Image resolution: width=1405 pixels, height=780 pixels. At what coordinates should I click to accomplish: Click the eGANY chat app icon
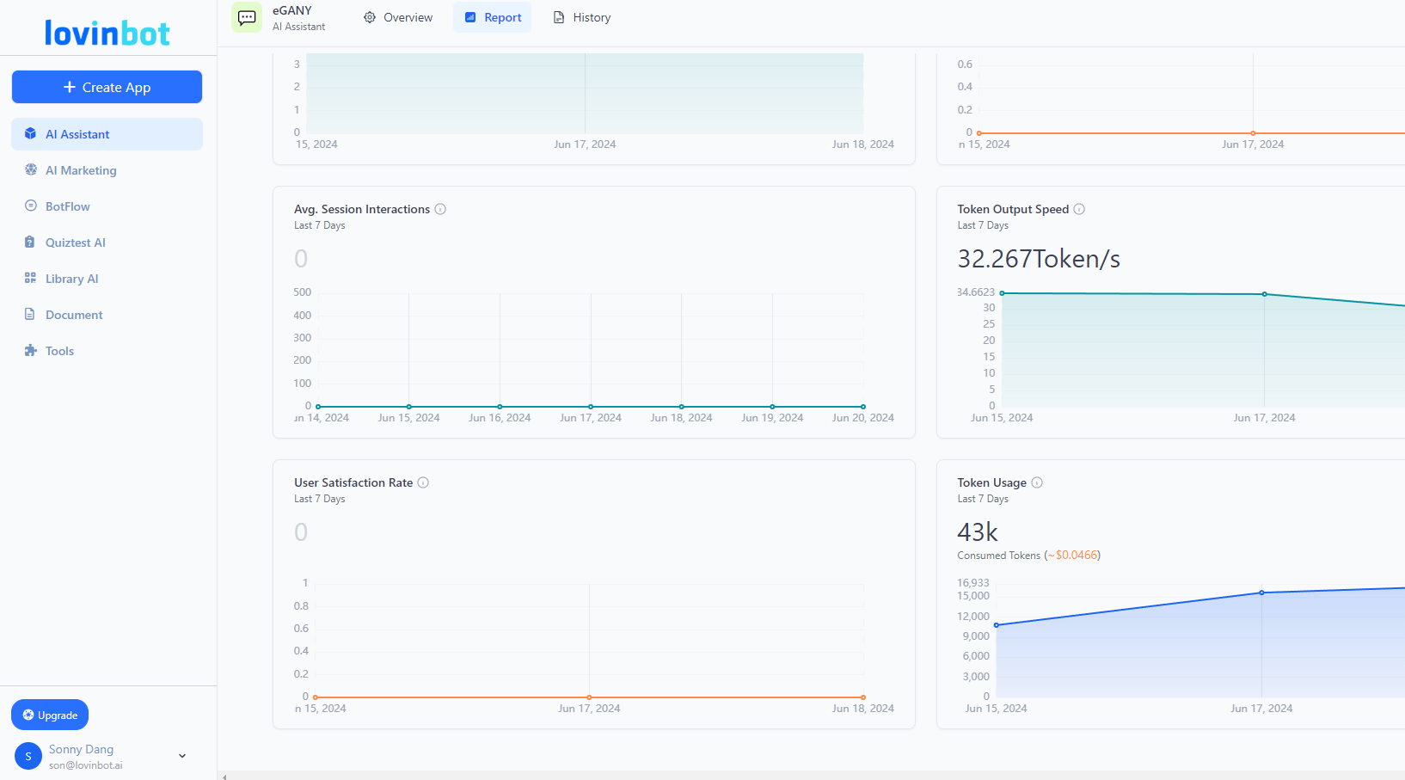(x=247, y=17)
